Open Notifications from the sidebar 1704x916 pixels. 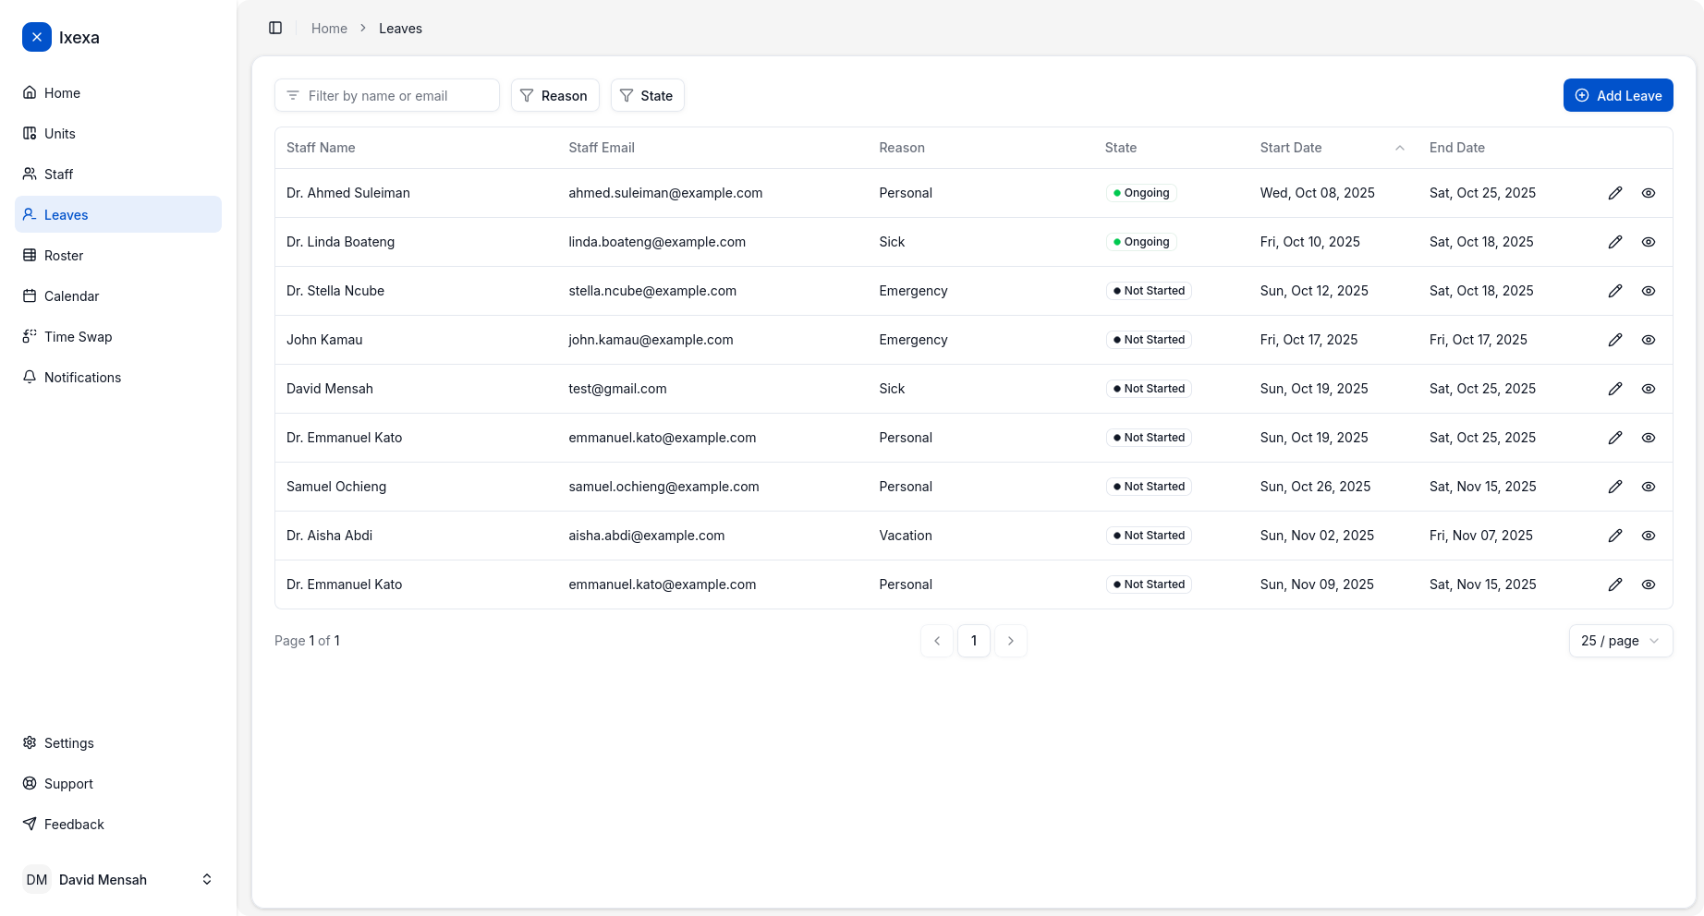click(82, 378)
